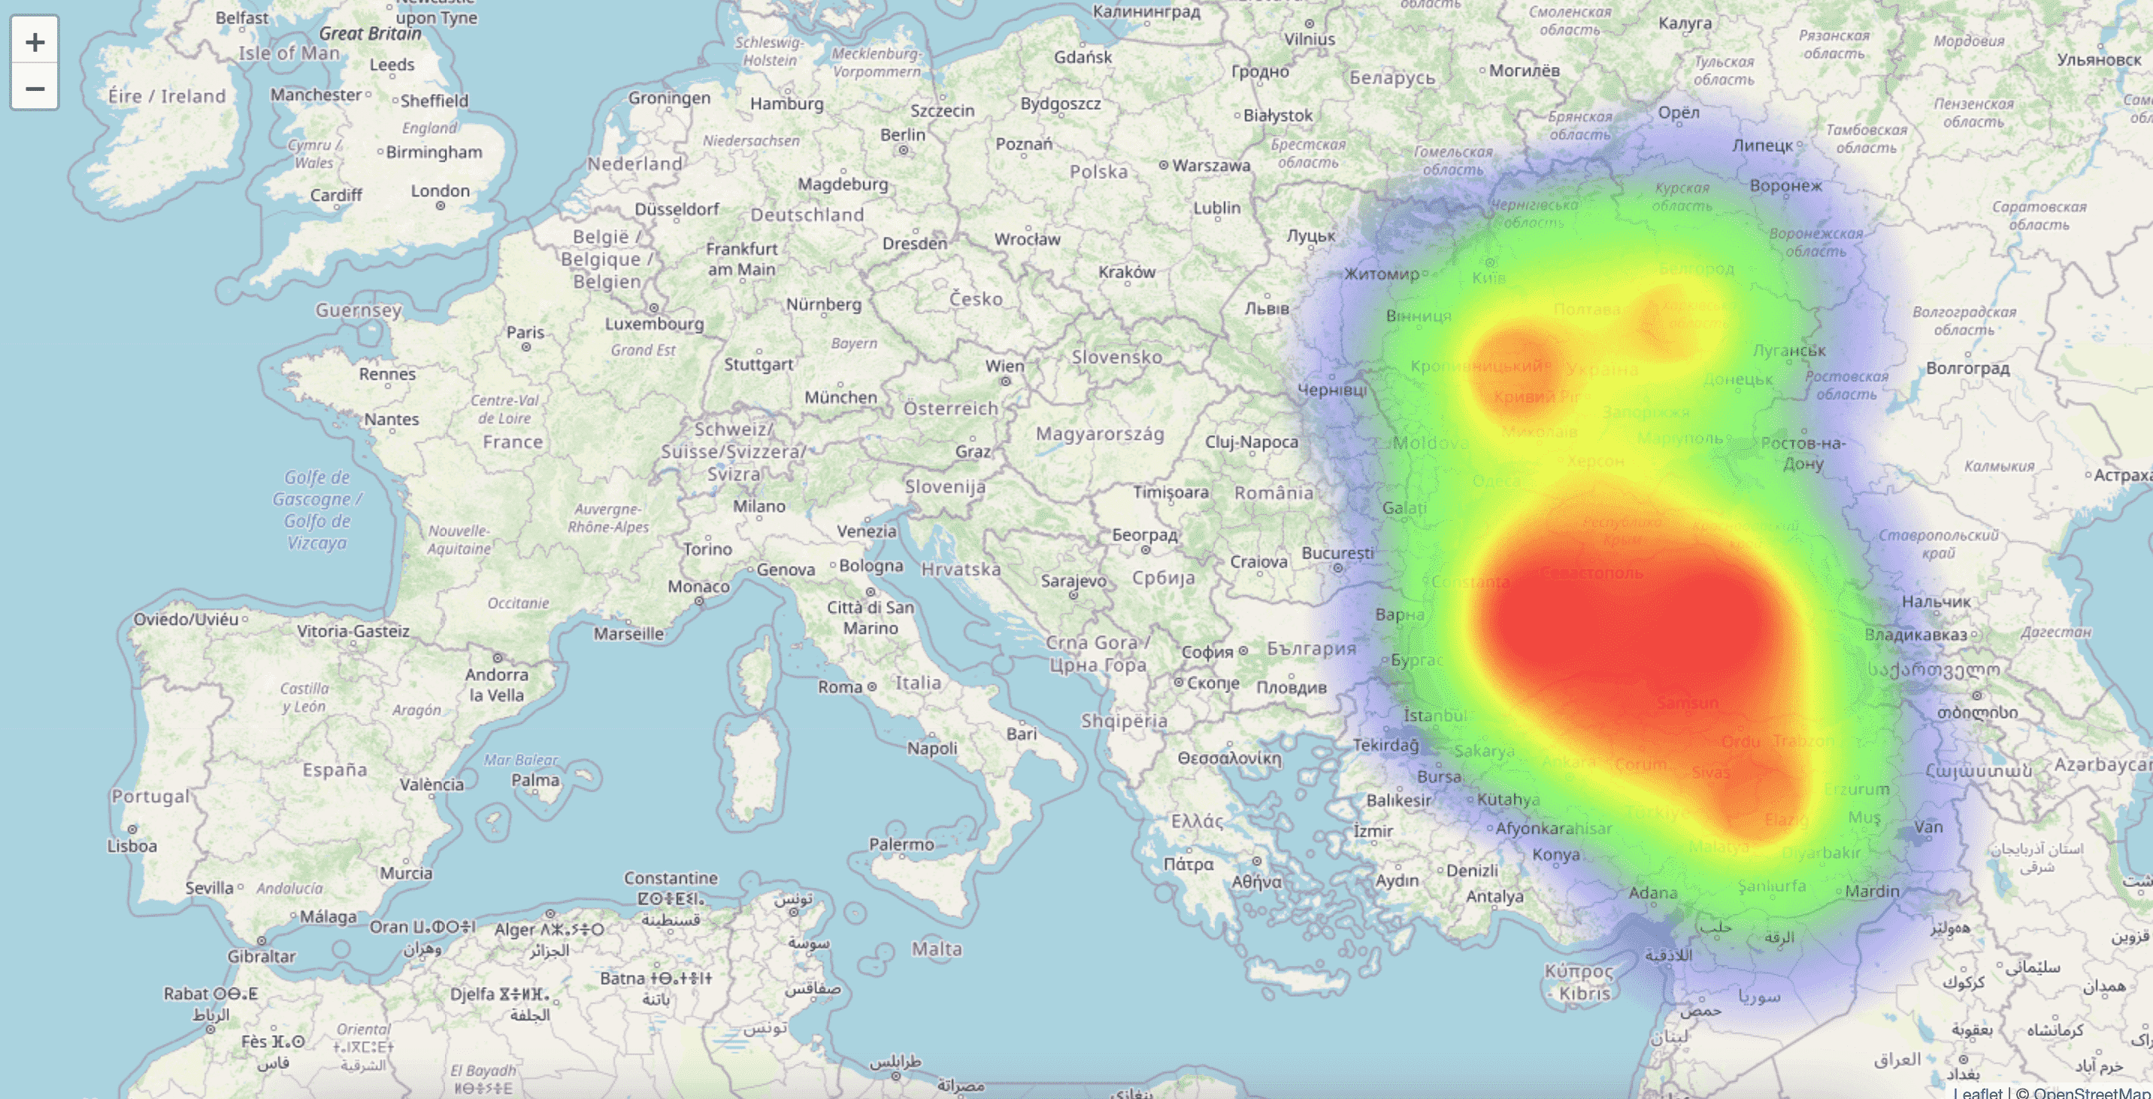
Task: Click the Lisboa city label
Action: coord(132,845)
